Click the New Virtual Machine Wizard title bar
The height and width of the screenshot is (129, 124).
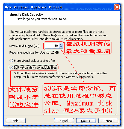[58, 7]
